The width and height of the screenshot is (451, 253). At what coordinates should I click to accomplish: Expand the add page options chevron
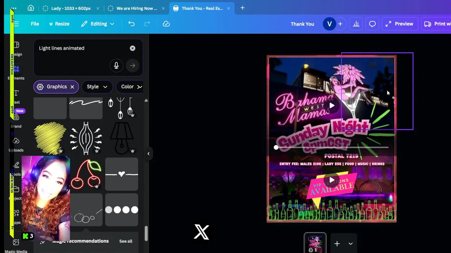coord(351,244)
